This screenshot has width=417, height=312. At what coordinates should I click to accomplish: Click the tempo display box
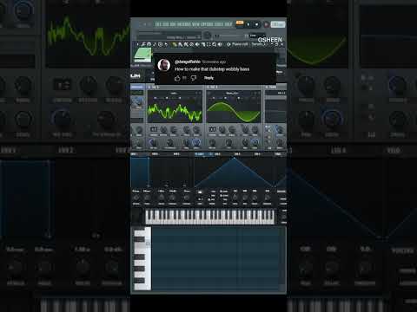278,24
